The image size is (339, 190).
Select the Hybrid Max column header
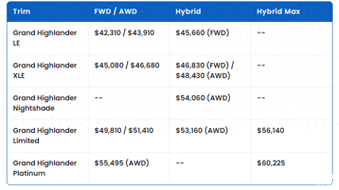(278, 12)
